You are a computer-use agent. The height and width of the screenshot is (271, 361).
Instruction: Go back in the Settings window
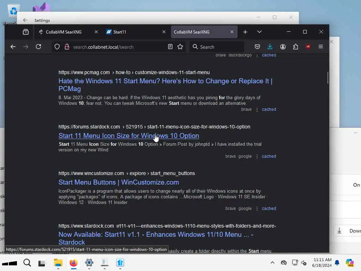tap(25, 20)
